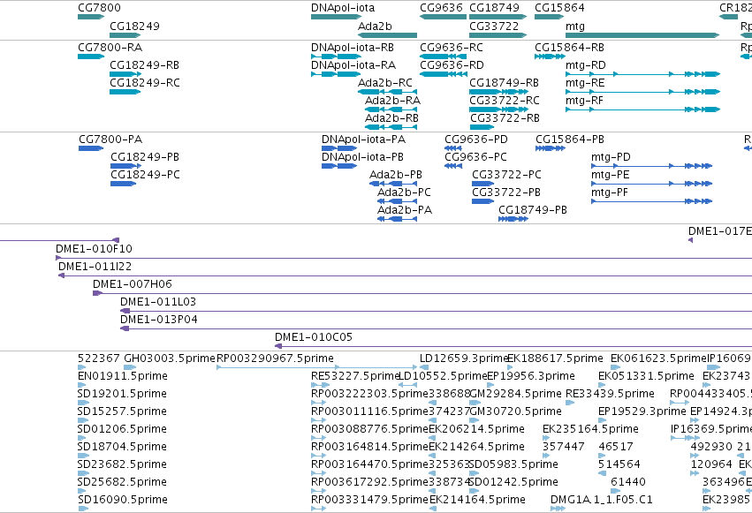
Task: Select the Ada2b gene label
Action: 375,26
